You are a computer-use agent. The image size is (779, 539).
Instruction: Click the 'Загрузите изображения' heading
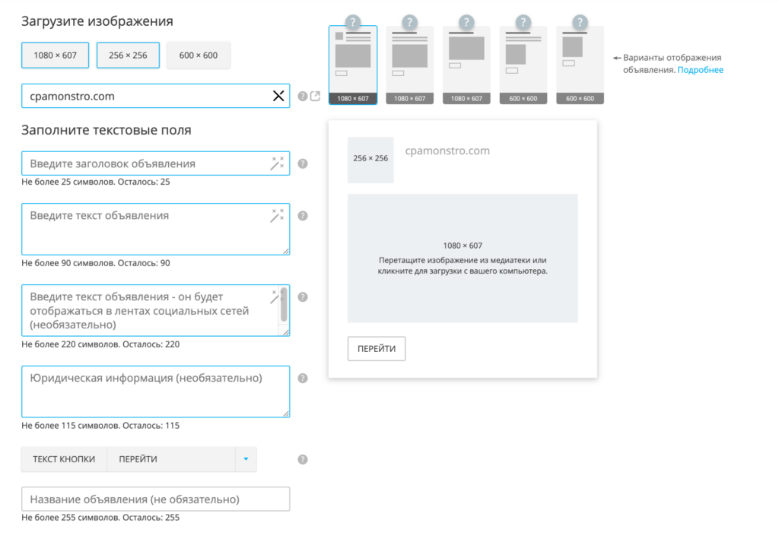point(97,21)
